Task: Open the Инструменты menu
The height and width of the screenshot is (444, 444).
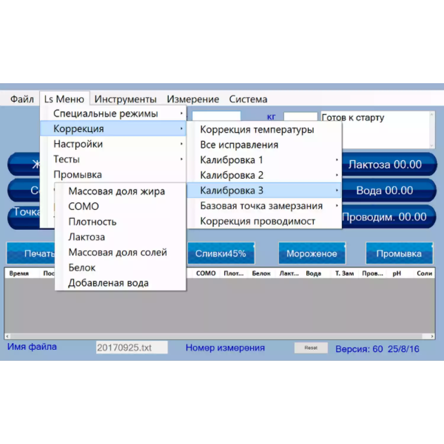Action: click(125, 99)
